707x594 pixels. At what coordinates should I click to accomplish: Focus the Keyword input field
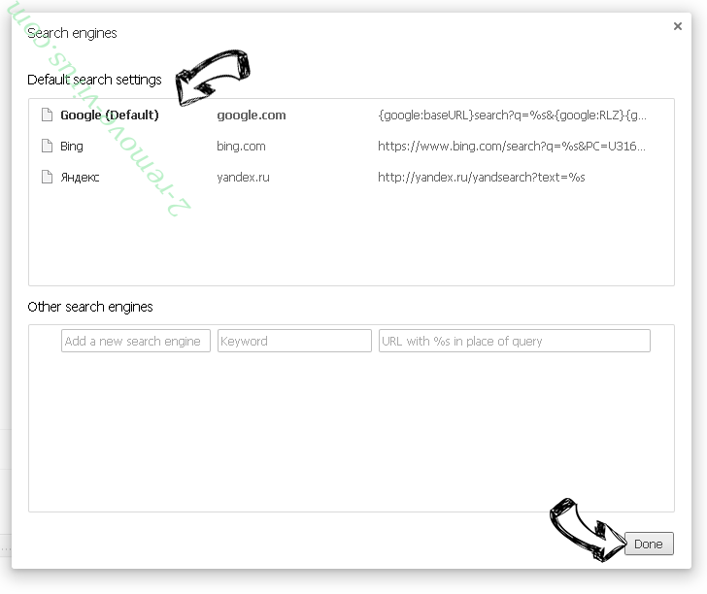(x=294, y=341)
